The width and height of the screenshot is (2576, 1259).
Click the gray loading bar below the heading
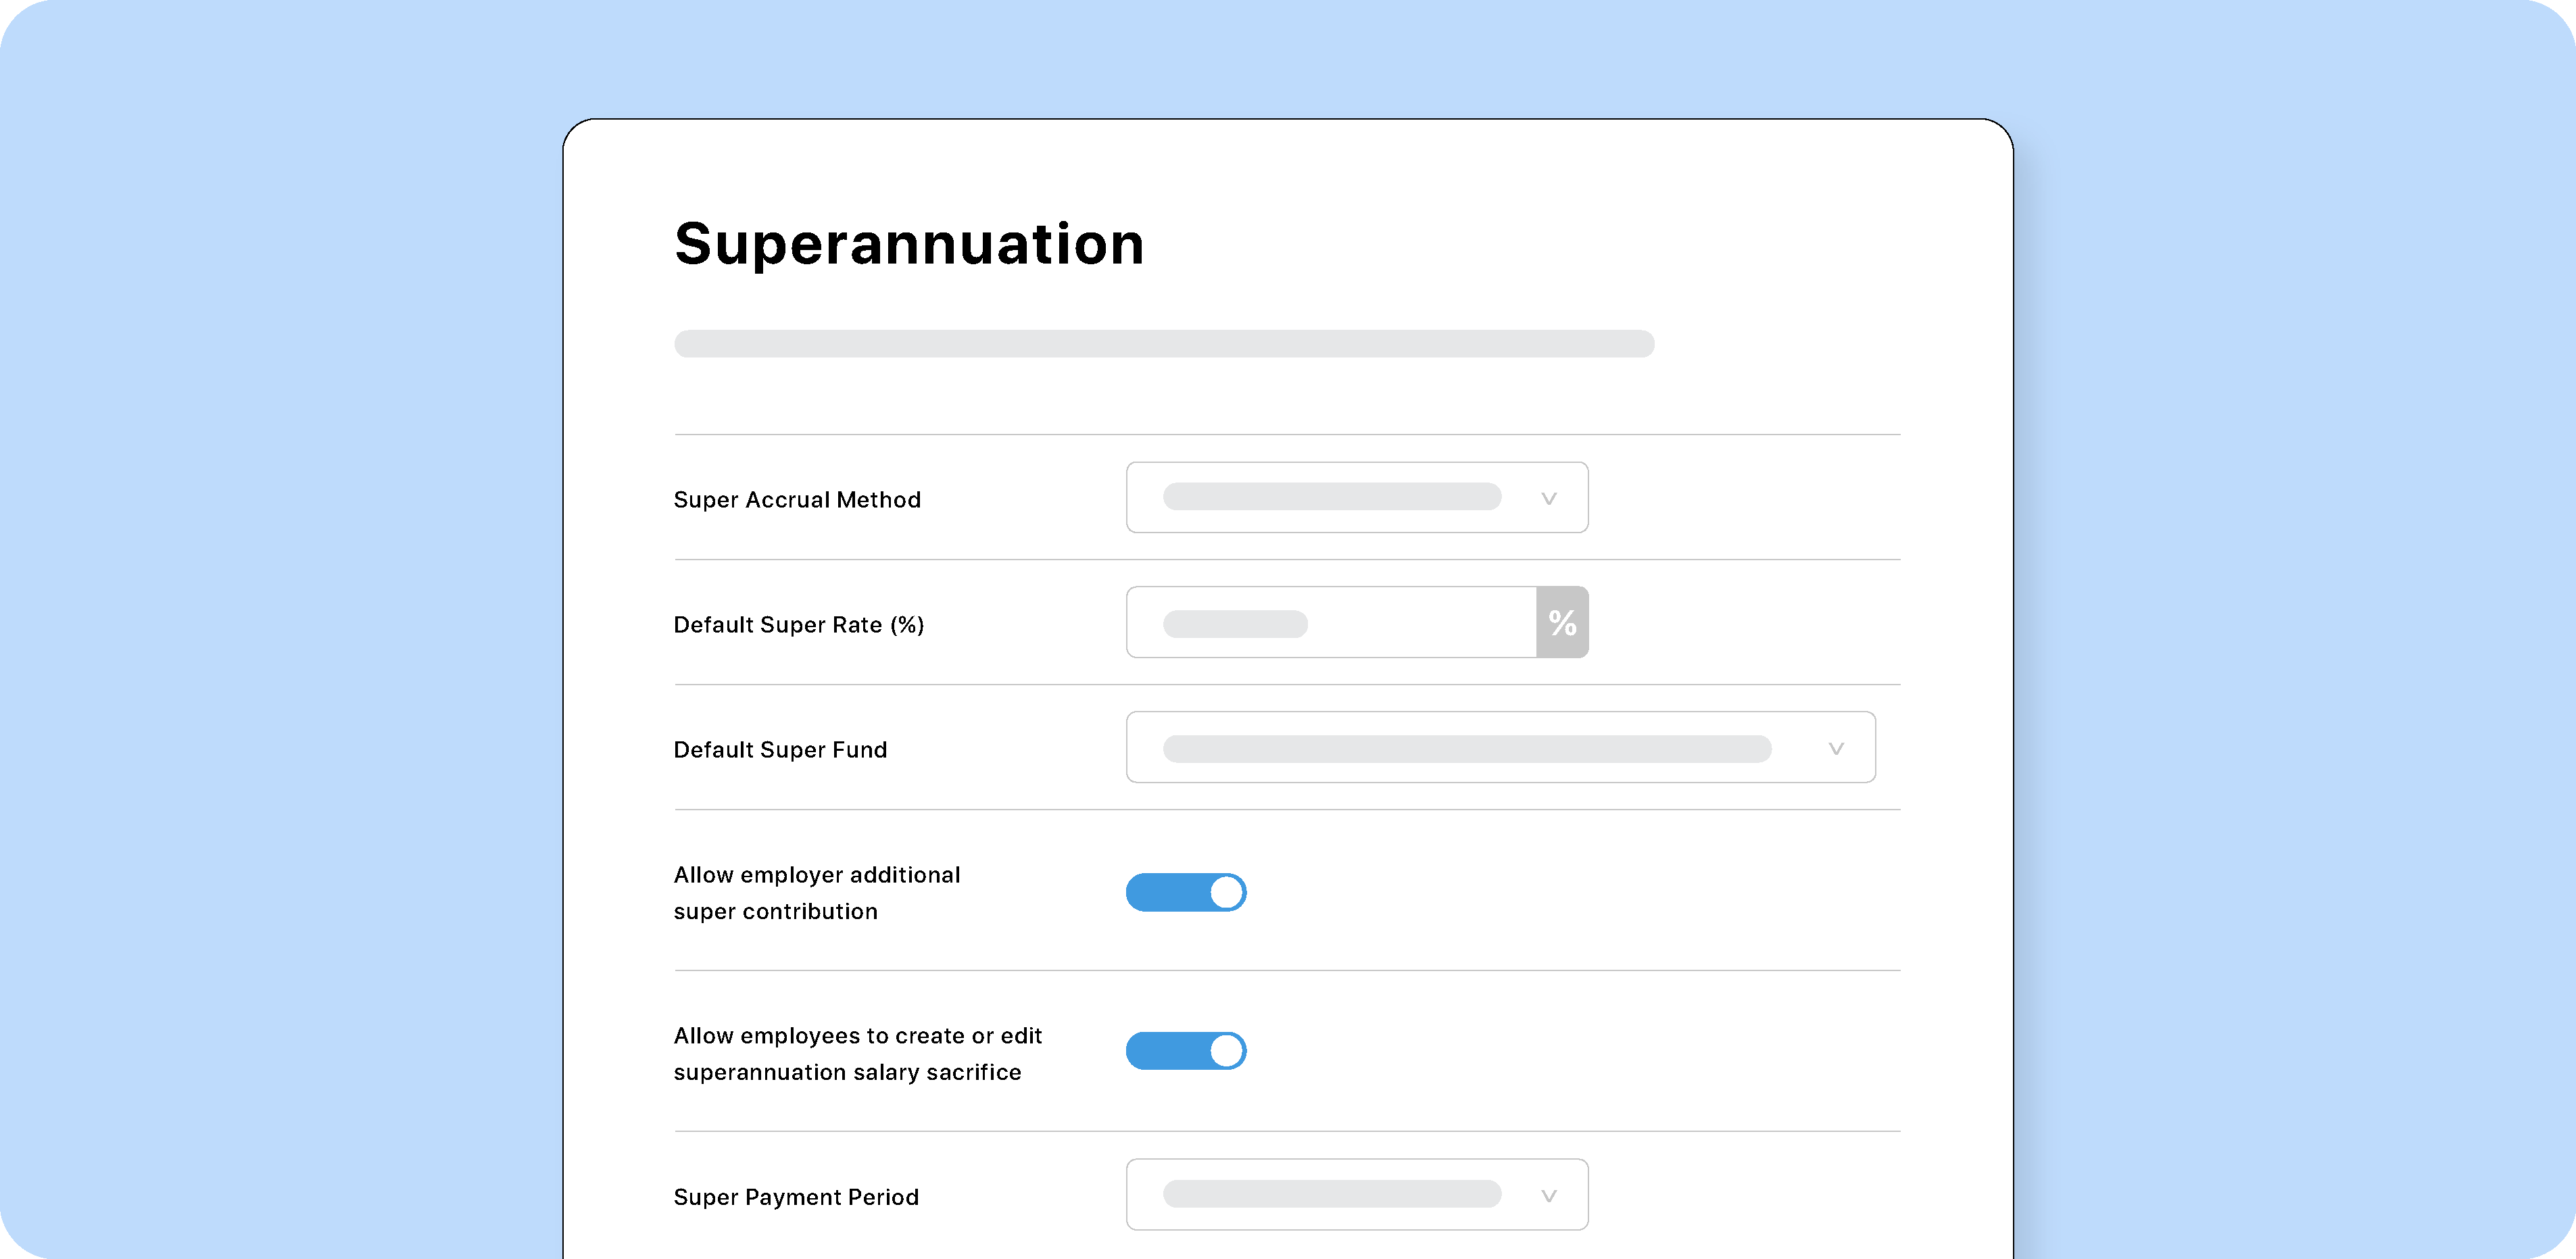point(1164,344)
